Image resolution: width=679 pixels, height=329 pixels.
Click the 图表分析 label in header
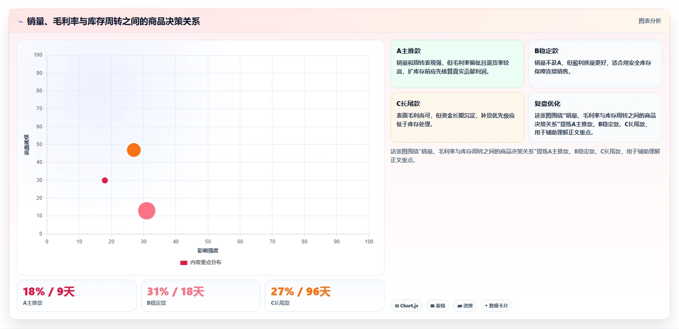[650, 21]
